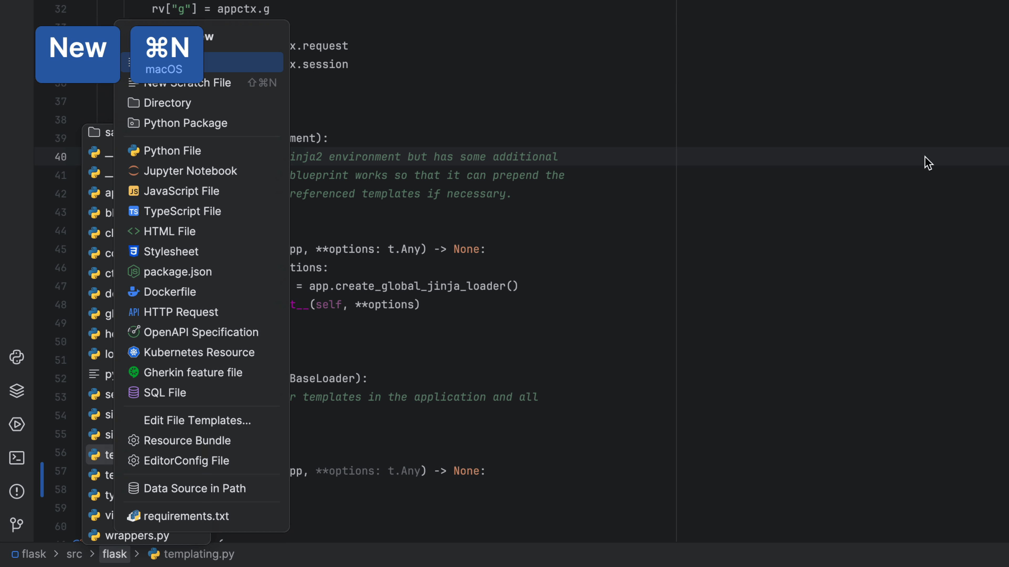
Task: Select Kubernetes Resource from New menu
Action: point(199,352)
